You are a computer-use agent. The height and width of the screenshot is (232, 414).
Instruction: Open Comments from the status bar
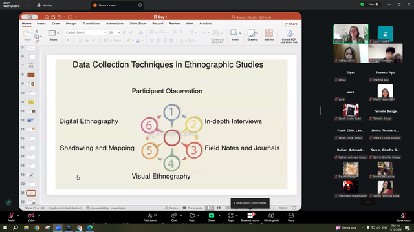[x=193, y=208]
